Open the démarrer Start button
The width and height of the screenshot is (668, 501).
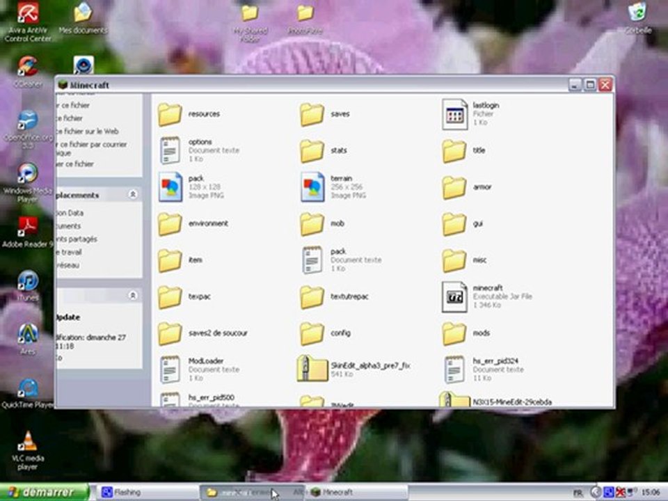[x=45, y=493]
